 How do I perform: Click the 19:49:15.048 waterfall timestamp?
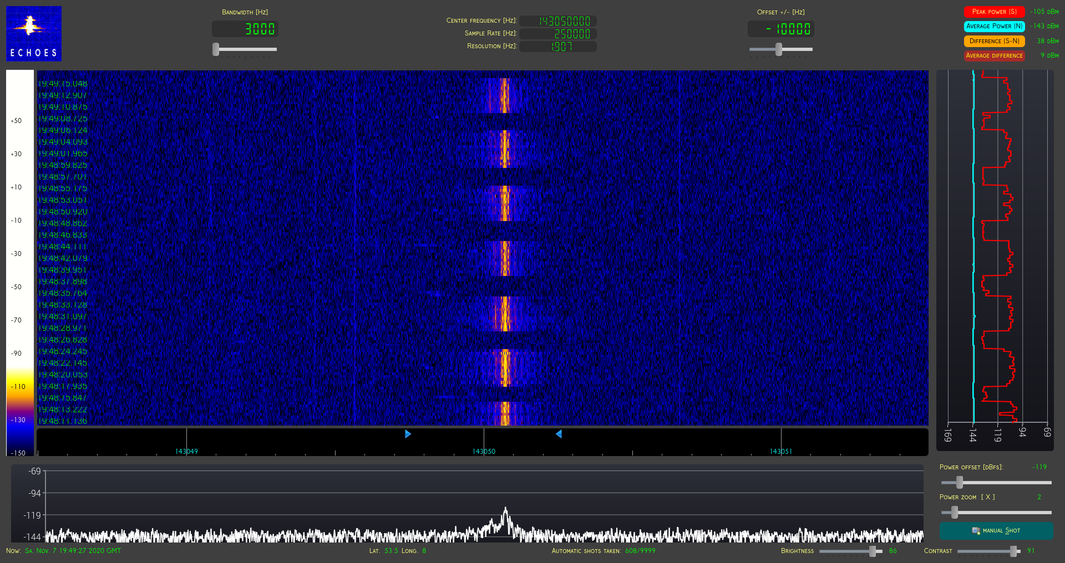(x=63, y=84)
